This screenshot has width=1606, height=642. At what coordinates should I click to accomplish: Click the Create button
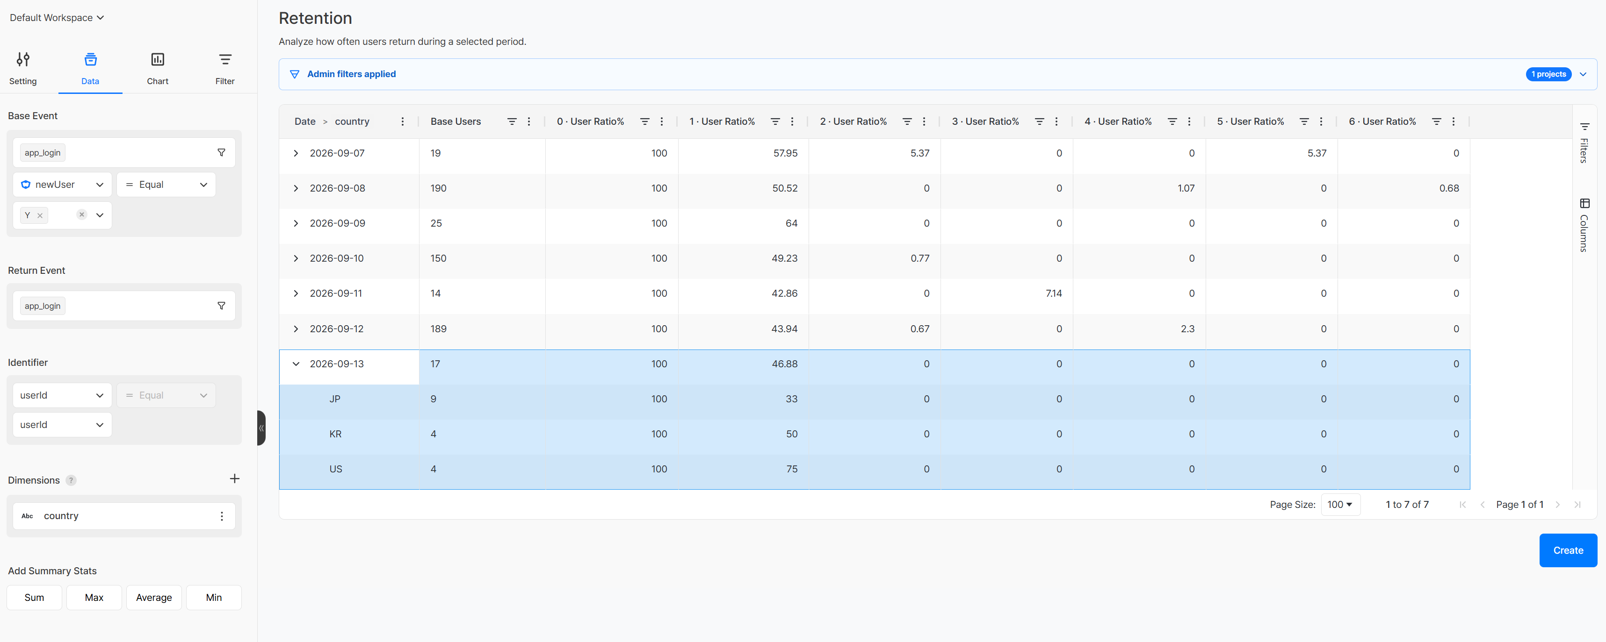(1568, 550)
